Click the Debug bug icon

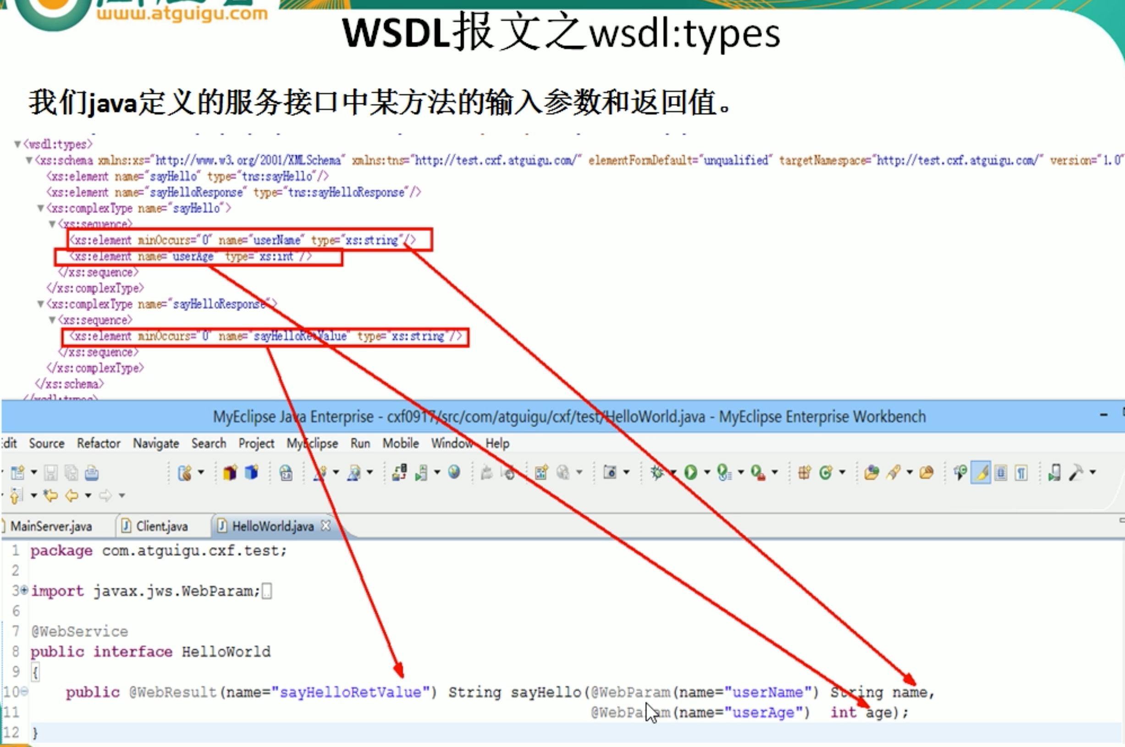tap(657, 472)
